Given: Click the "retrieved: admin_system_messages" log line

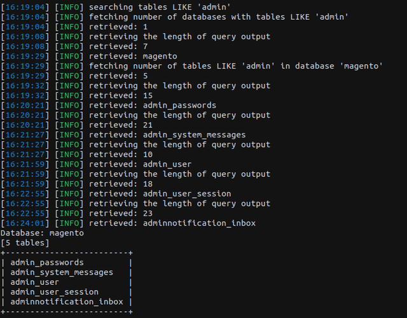Looking at the screenshot, I should click(167, 135).
